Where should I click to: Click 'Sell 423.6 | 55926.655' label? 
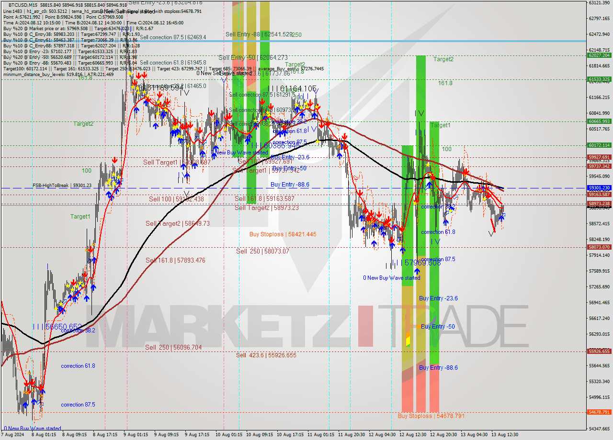click(x=266, y=355)
